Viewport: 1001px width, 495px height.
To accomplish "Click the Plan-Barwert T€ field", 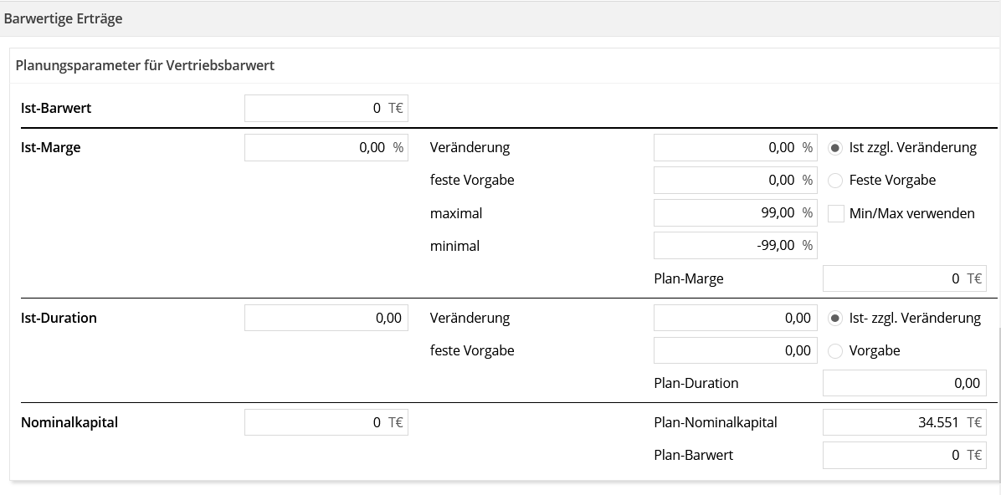I will pyautogui.click(x=905, y=456).
